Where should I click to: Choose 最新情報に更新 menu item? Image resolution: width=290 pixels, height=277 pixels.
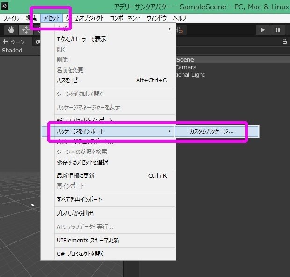[108, 176]
